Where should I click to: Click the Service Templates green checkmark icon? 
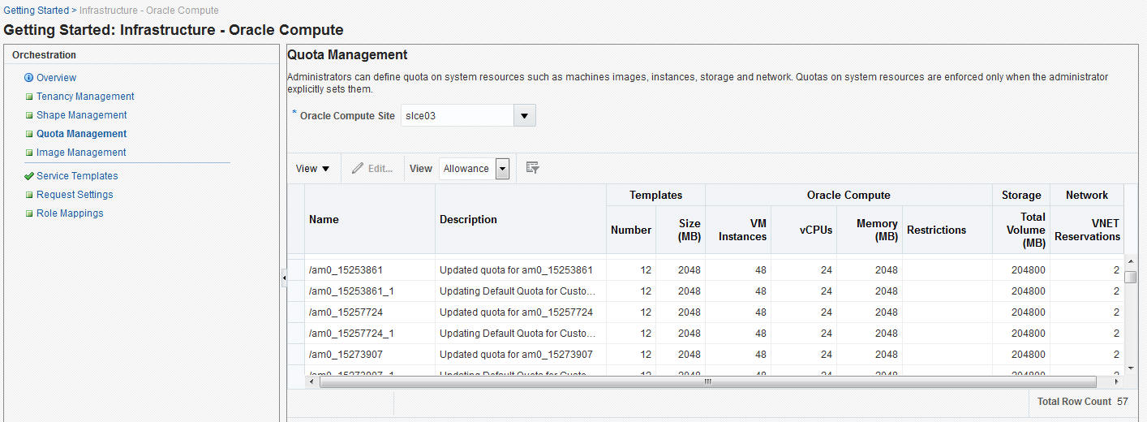point(29,176)
